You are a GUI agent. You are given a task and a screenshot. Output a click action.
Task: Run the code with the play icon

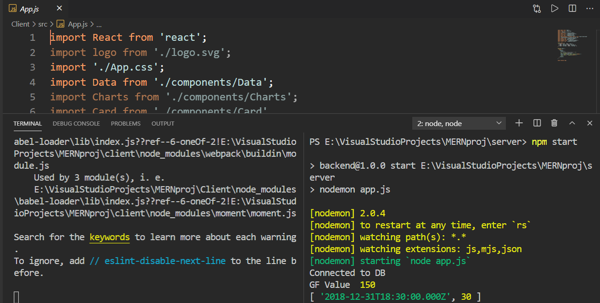(555, 8)
